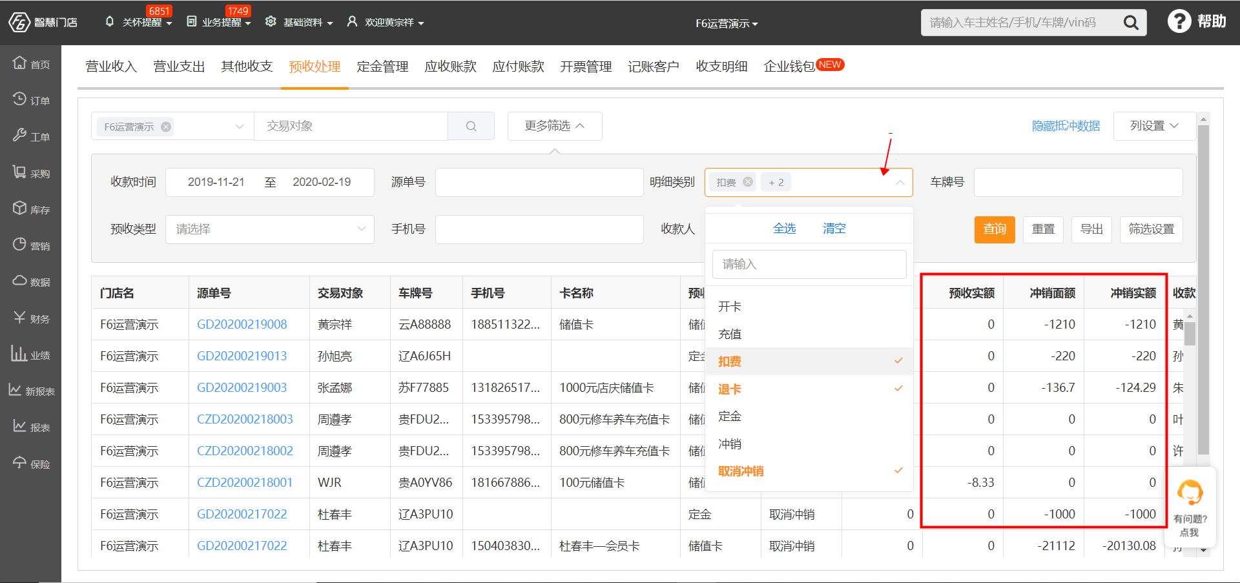
Task: Remove the F6运营演示 store tag
Action: coord(166,127)
